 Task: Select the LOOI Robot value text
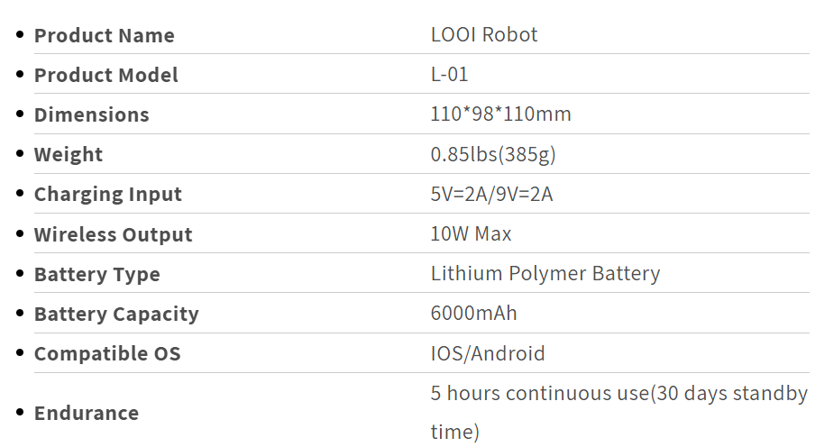pos(484,35)
